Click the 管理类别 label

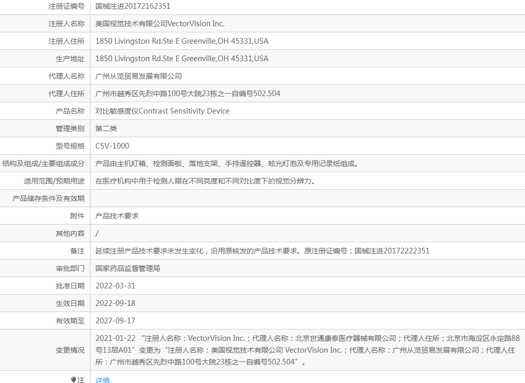point(70,129)
